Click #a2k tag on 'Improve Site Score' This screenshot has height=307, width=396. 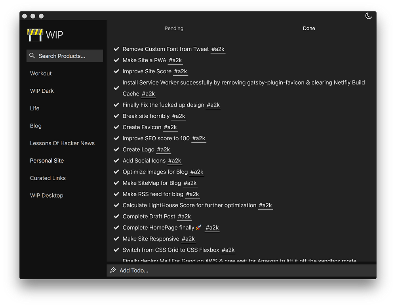181,72
